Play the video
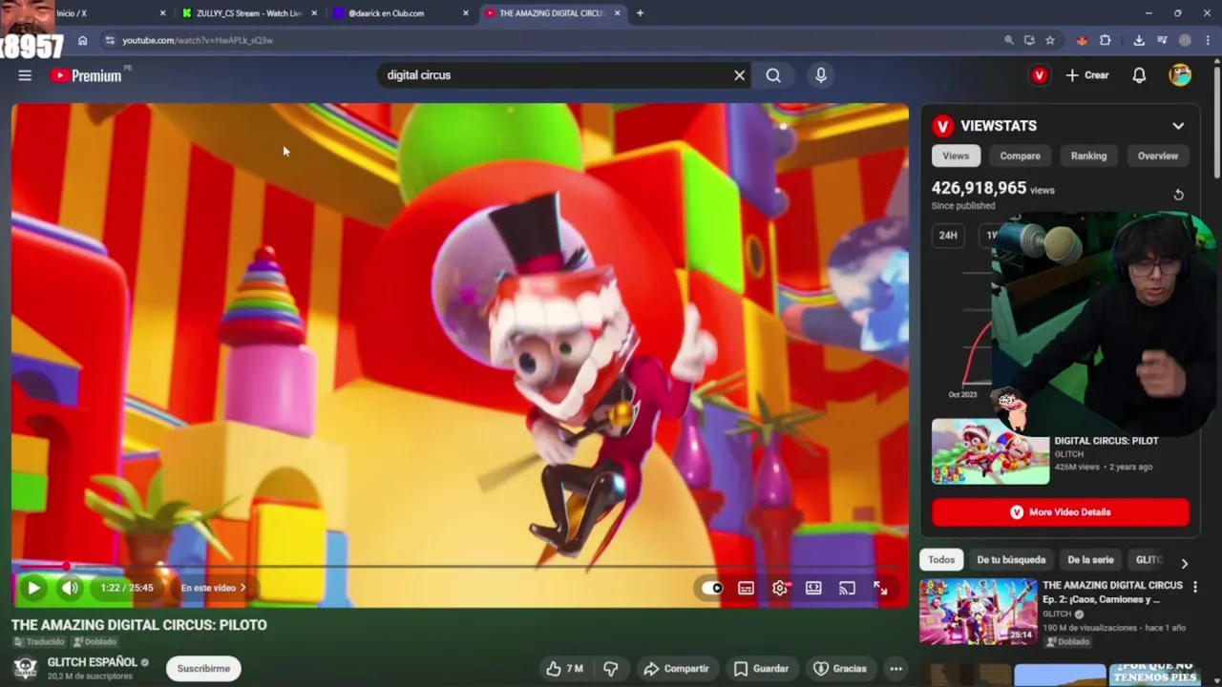Viewport: 1222px width, 687px height. click(33, 588)
